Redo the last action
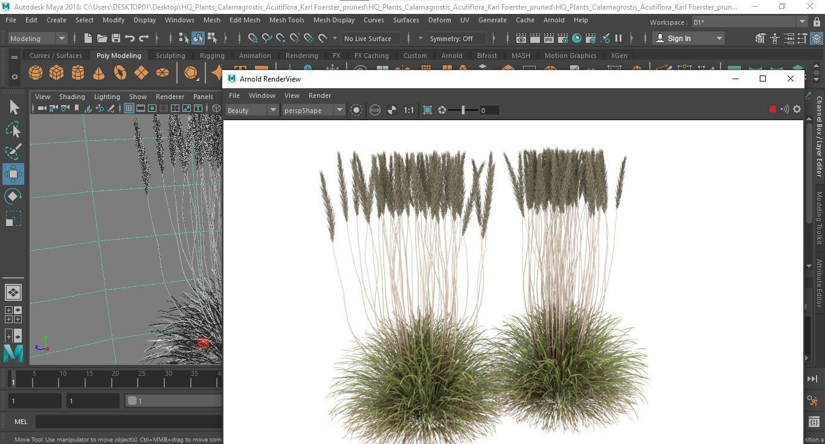 click(144, 39)
